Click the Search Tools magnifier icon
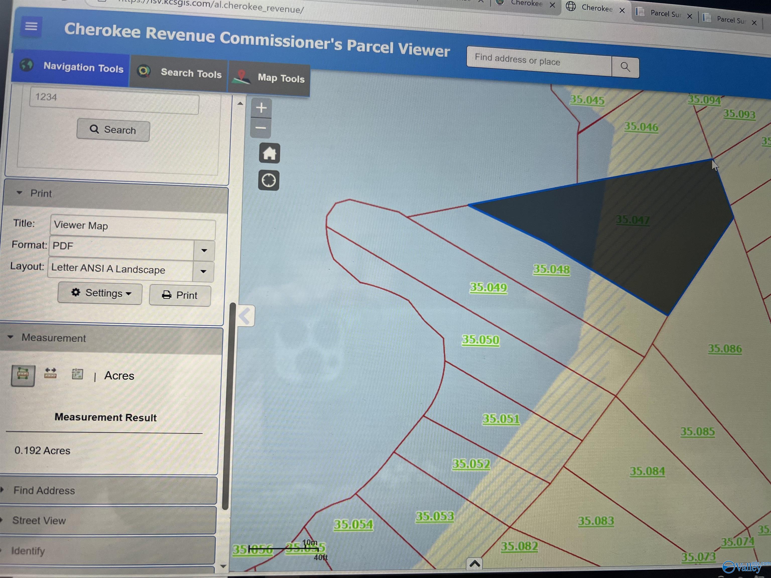This screenshot has height=578, width=771. (x=144, y=71)
